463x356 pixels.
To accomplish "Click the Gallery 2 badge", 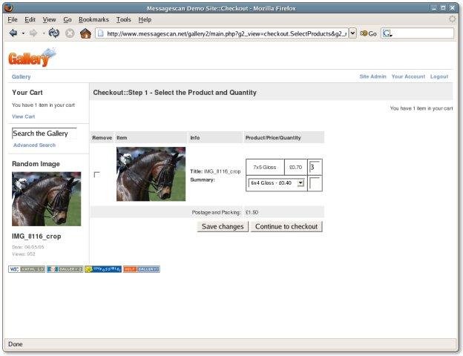I will click(65, 269).
